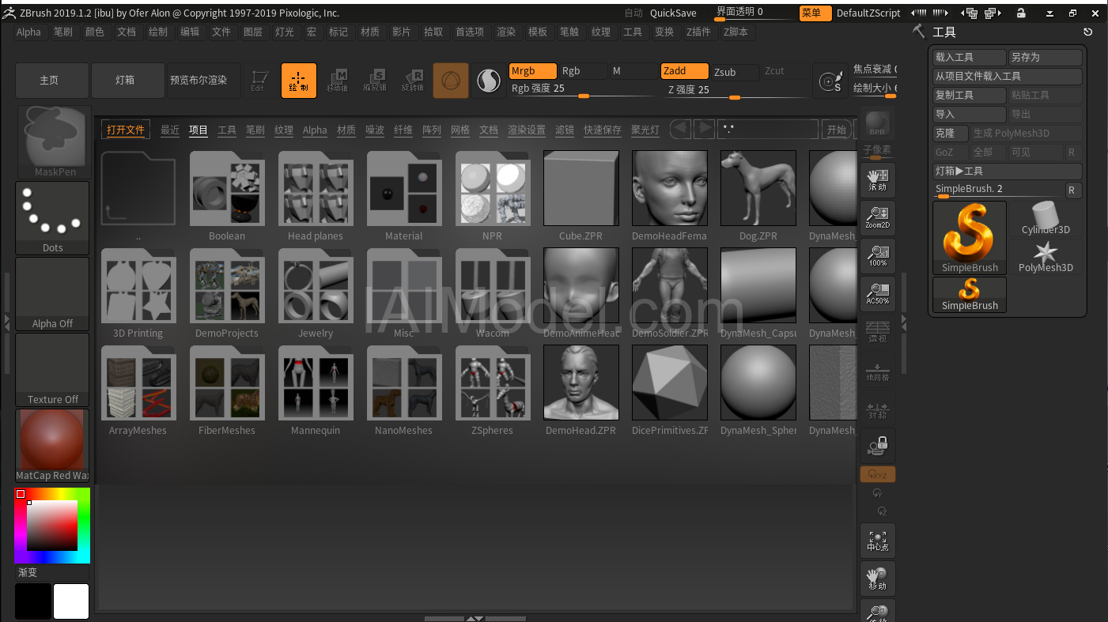This screenshot has height=622, width=1108.
Task: Open the Texture Off slot
Action: (53, 370)
